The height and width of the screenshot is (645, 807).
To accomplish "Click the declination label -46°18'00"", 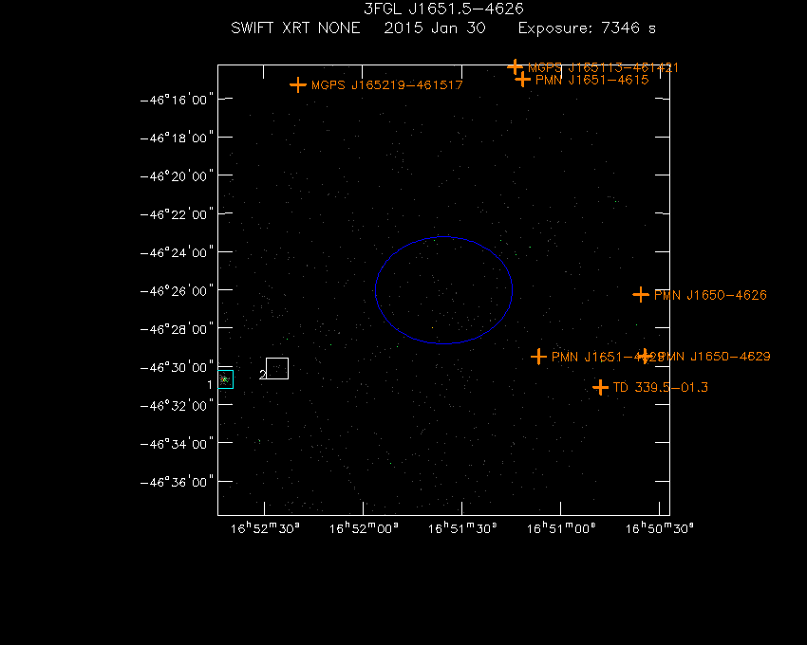I will pos(177,138).
